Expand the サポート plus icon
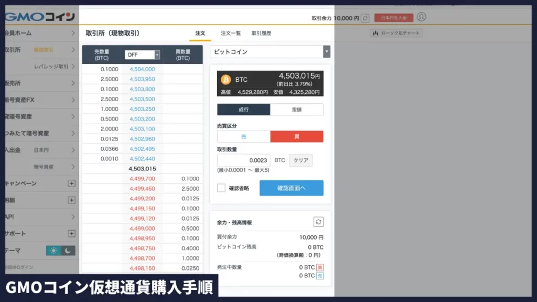This screenshot has width=537, height=302. tap(71, 233)
